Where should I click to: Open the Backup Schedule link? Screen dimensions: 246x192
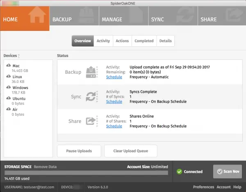[x=114, y=77]
